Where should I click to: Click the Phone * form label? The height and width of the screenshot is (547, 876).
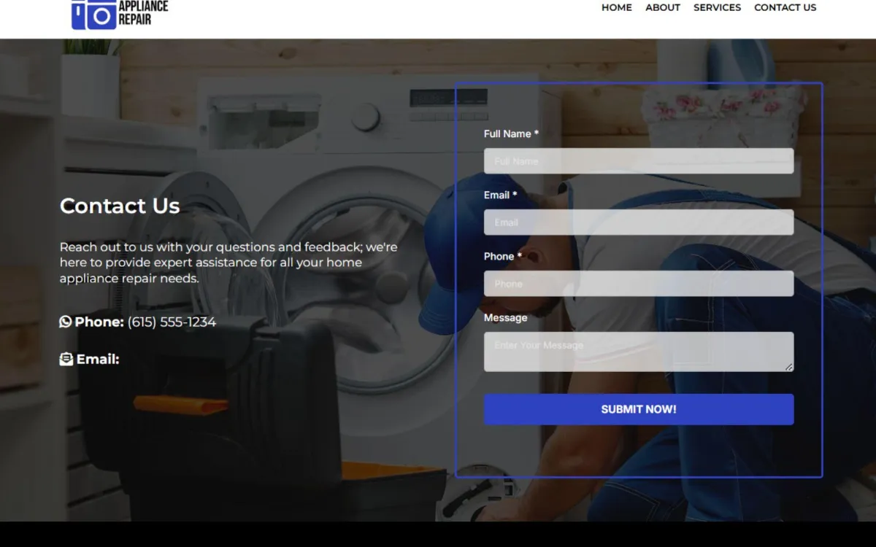(503, 256)
